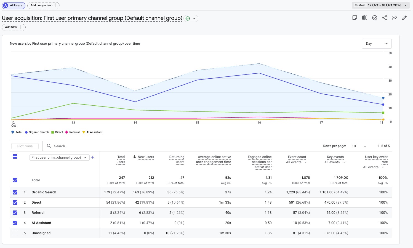
Task: Open the Rows per page dropdown
Action: [359, 146]
